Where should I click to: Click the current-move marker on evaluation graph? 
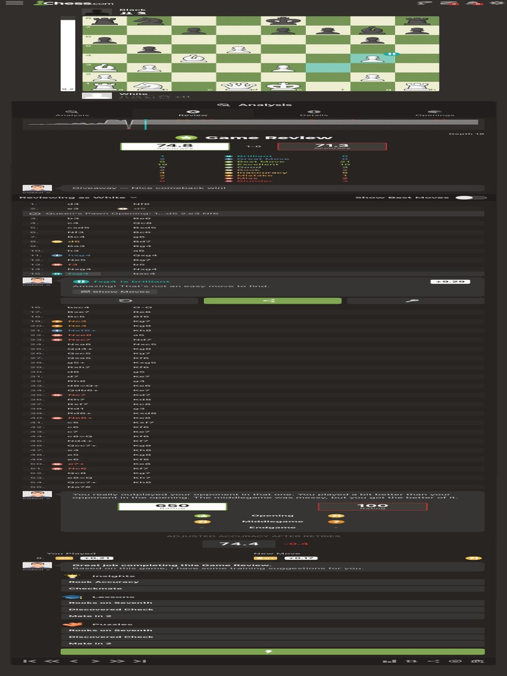pyautogui.click(x=145, y=124)
